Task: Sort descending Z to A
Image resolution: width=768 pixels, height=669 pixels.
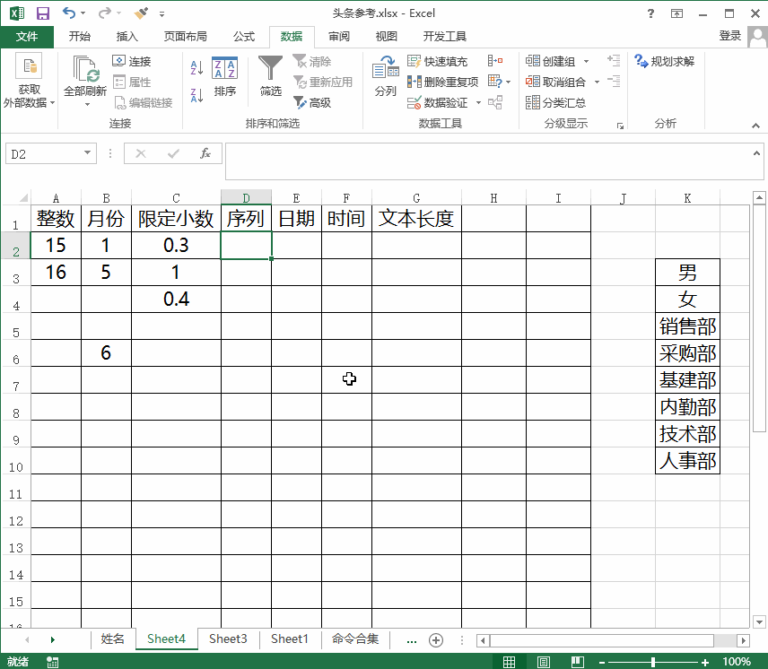Action: 196,95
